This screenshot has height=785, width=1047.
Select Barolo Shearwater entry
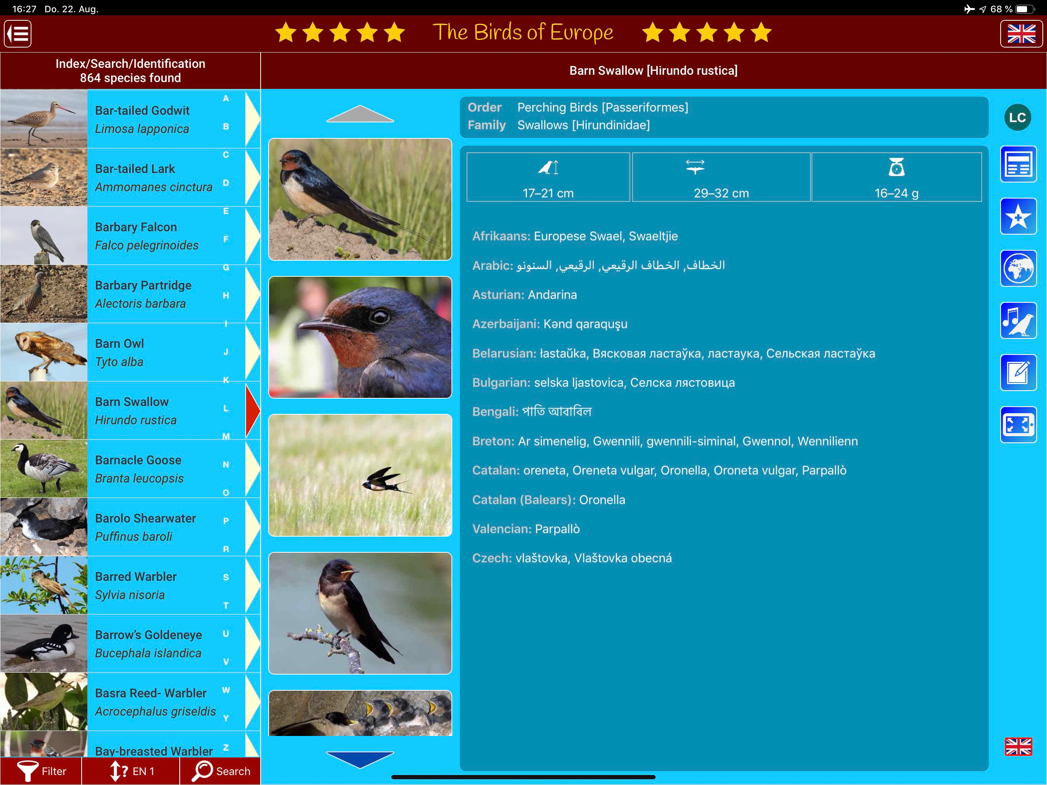tap(130, 527)
